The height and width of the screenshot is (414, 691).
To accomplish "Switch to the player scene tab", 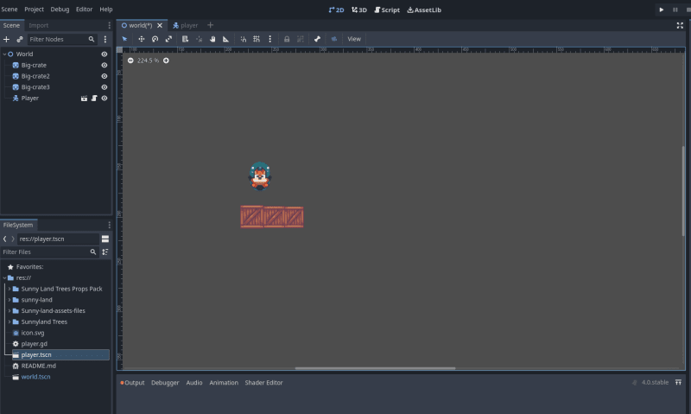I will [186, 25].
